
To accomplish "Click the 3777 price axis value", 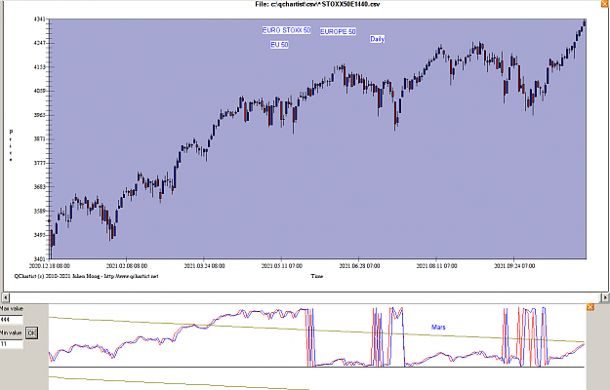I will 40,163.
